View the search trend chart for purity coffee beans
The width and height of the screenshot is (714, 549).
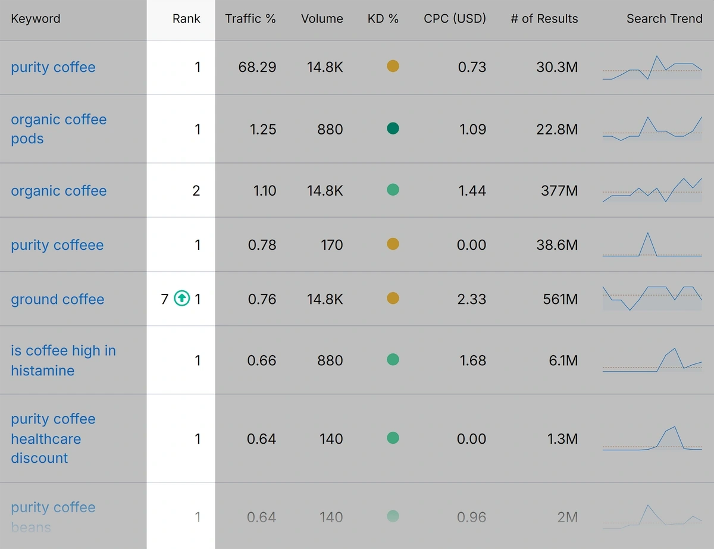tap(652, 517)
